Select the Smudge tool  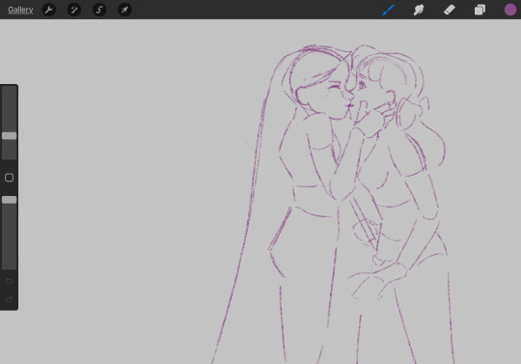(x=419, y=10)
